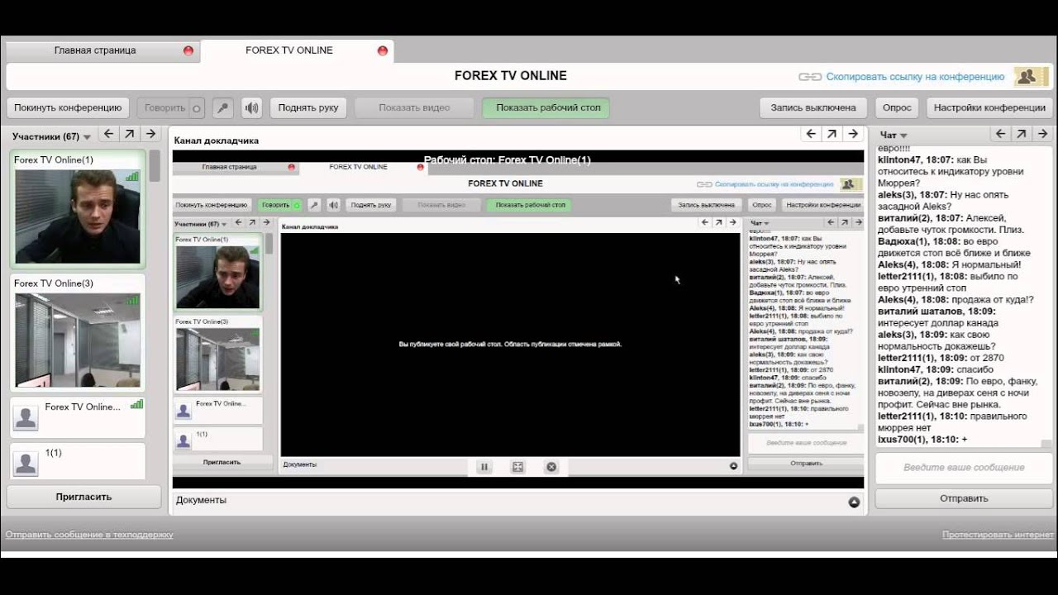The width and height of the screenshot is (1058, 595).
Task: Click Отправить inside shared desktop preview
Action: point(806,464)
